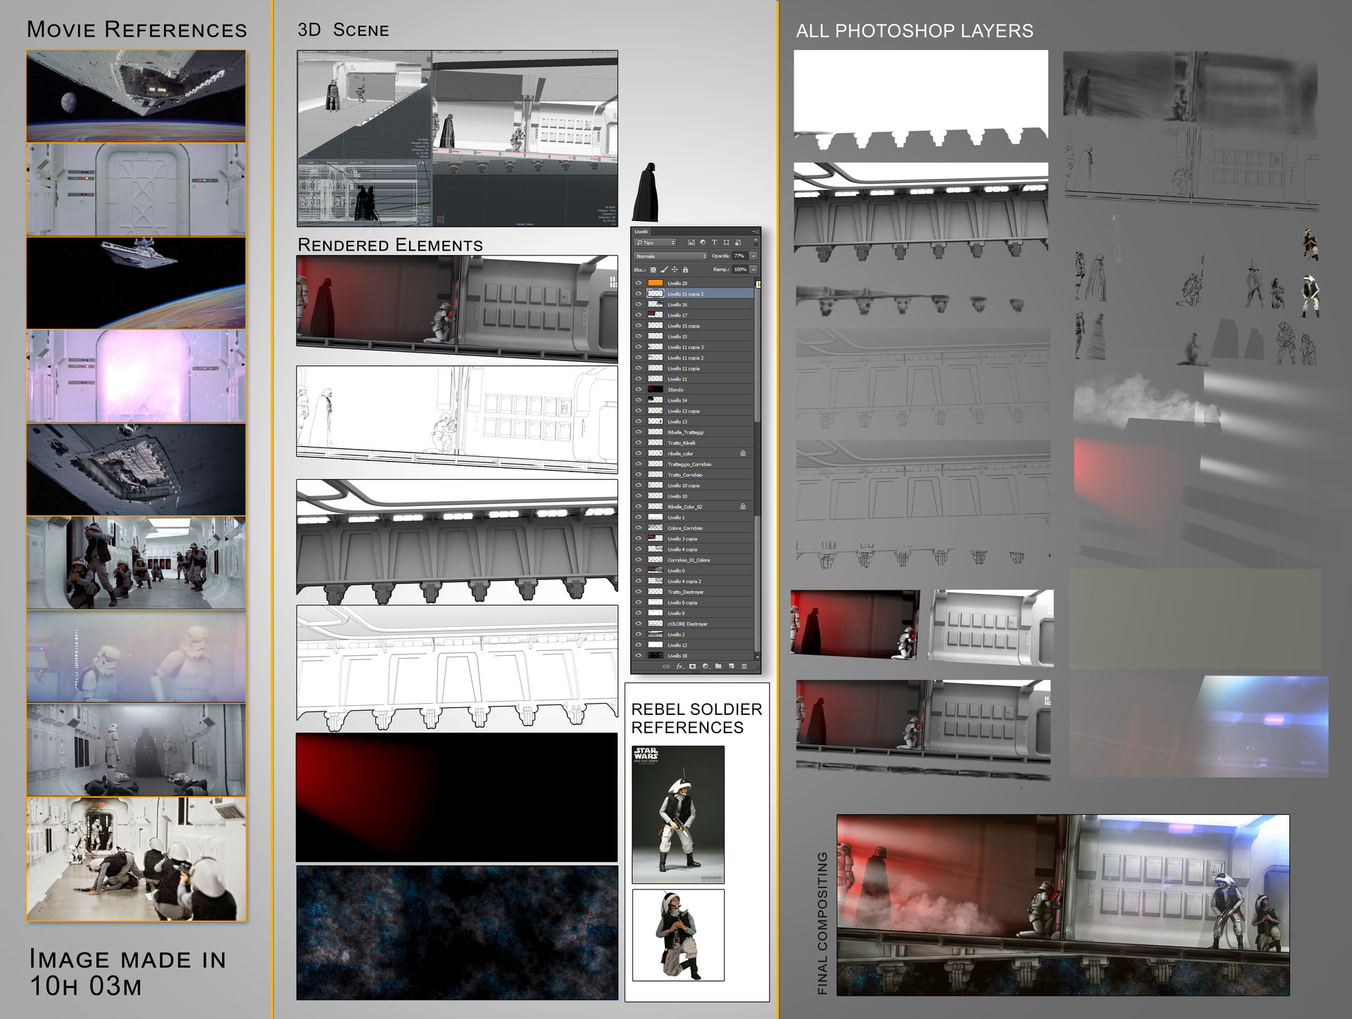Click the pixel layers filter icon
1352x1019 pixels.
click(x=691, y=242)
